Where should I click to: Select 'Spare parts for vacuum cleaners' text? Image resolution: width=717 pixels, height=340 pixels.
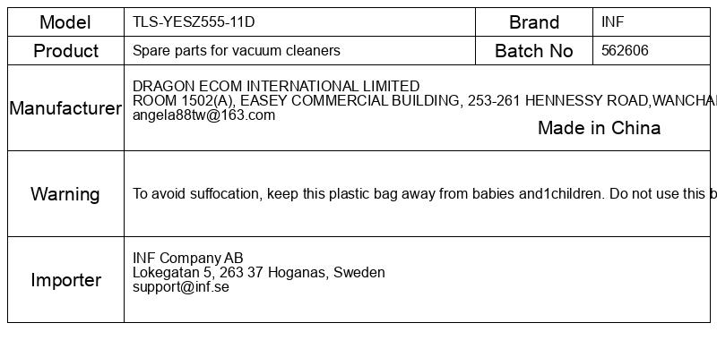click(237, 50)
